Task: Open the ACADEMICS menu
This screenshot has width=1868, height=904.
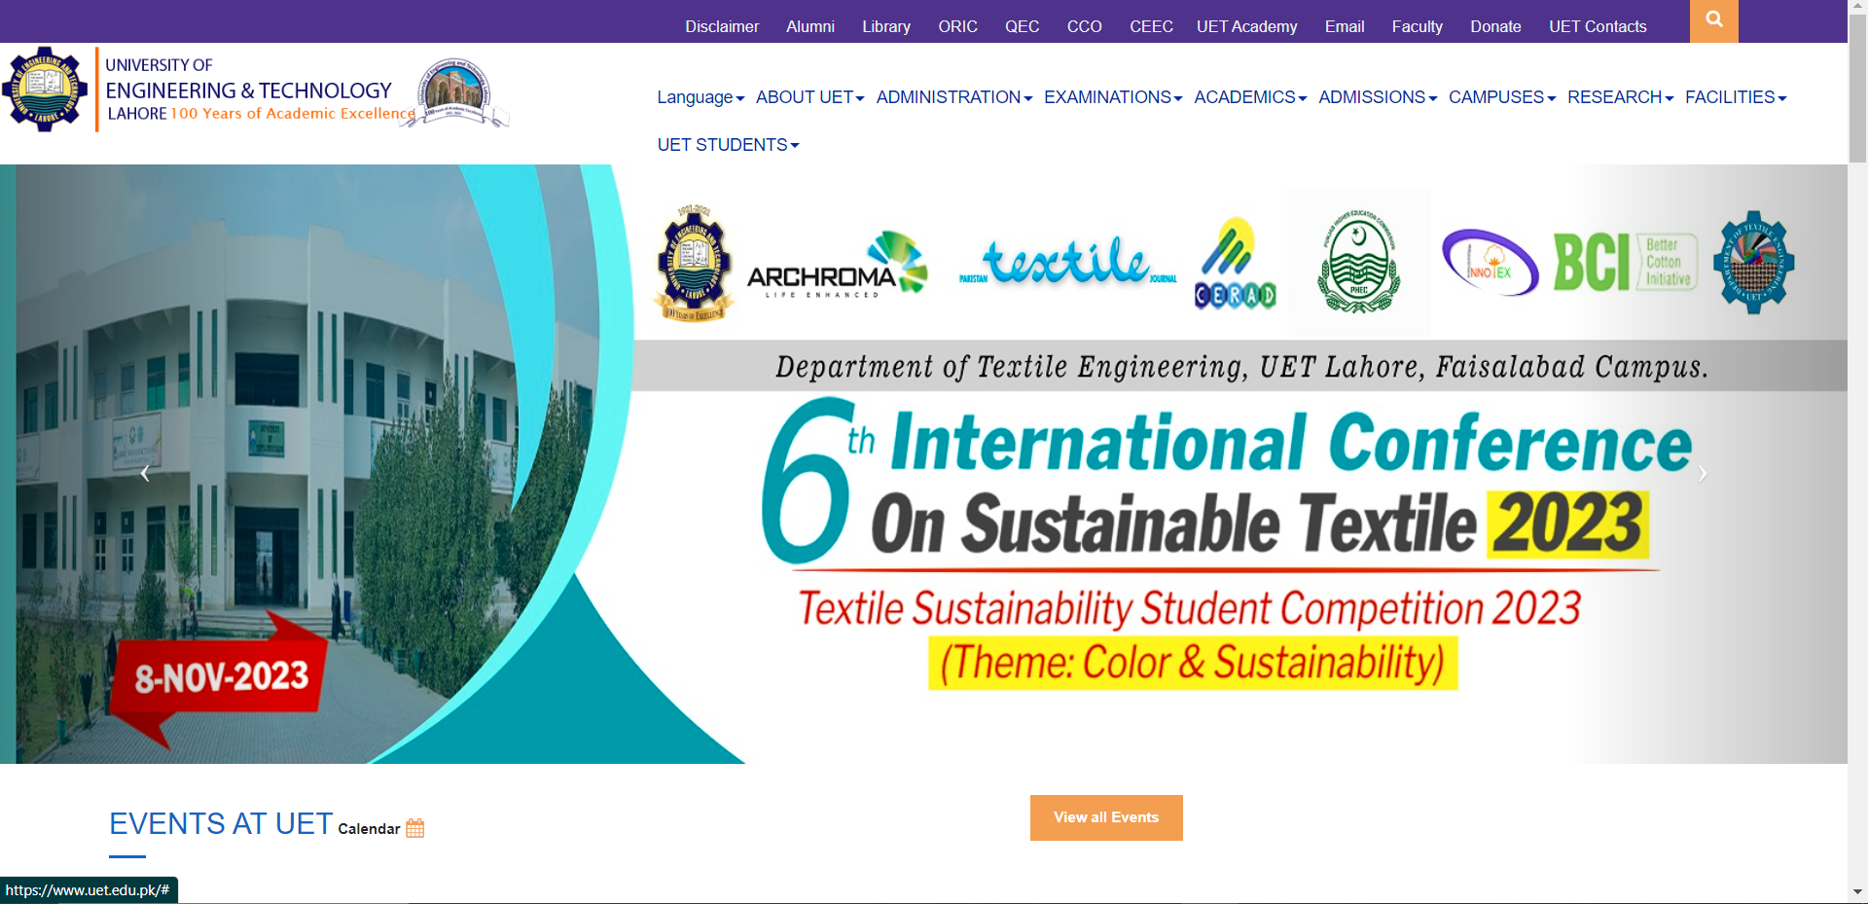Action: click(1249, 97)
